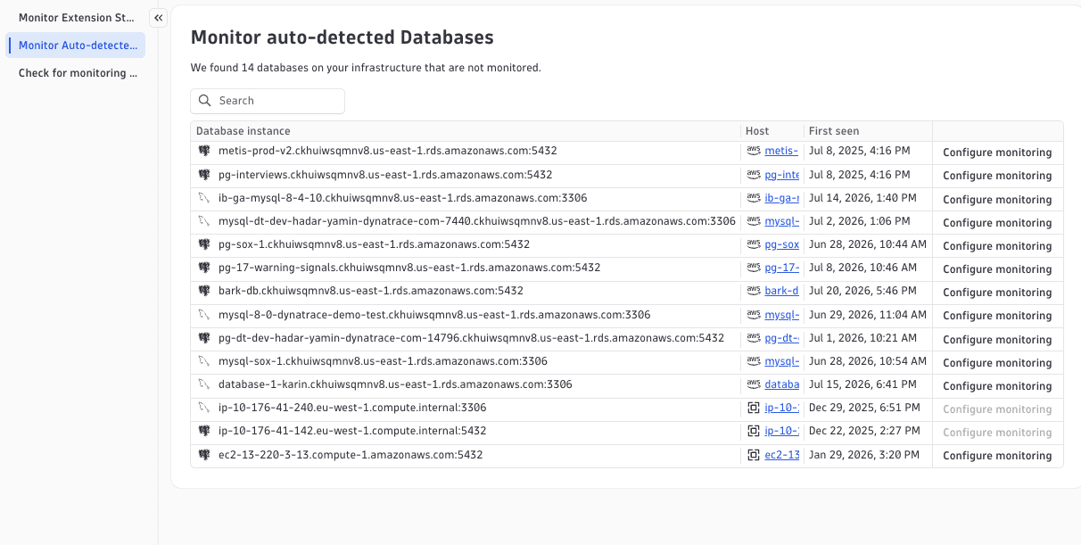Viewport: 1081px width, 545px height.
Task: Click host icon in ec2-13-220-3-13 row
Action: tap(754, 455)
